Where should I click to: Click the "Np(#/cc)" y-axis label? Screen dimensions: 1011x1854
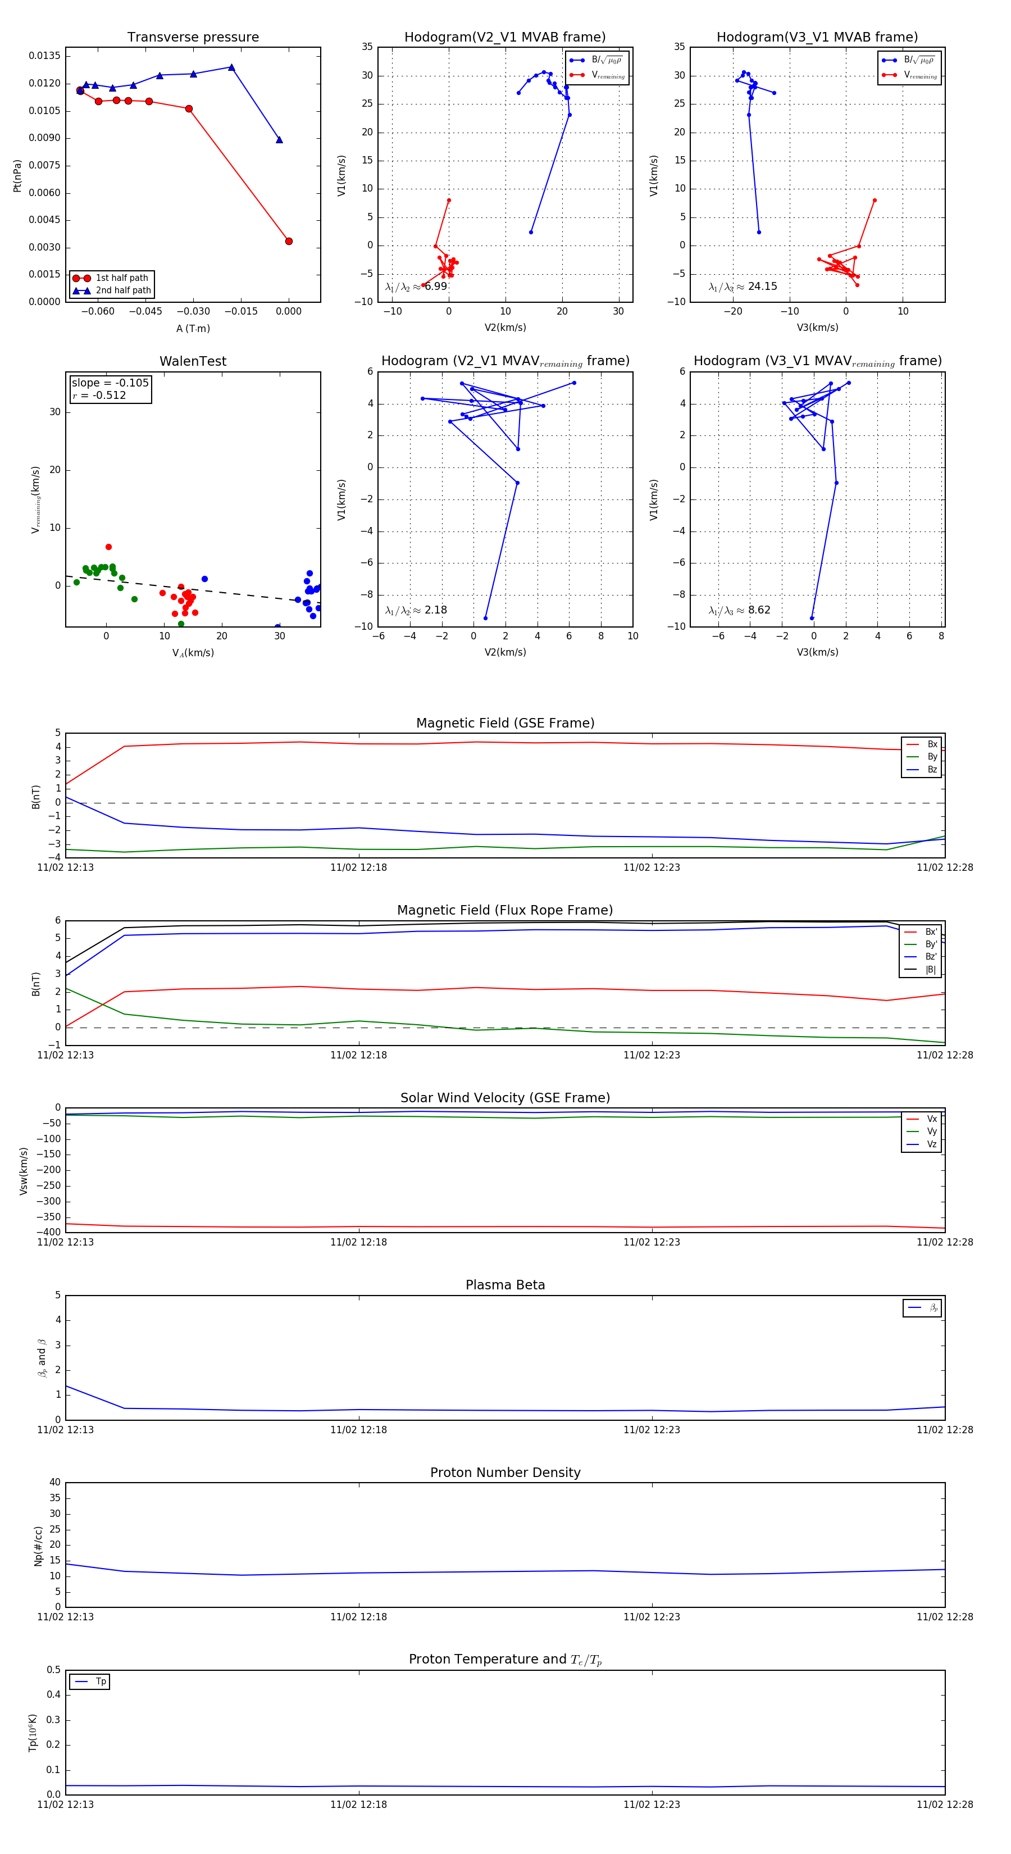click(x=38, y=1545)
